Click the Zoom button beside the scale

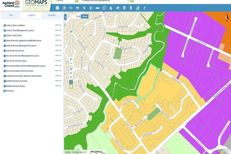[85, 16]
